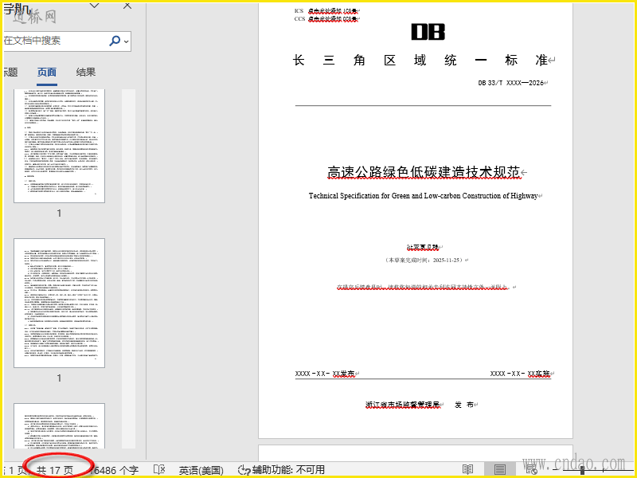
Task: Click the draft date text 2025-11-25
Action: coord(447,261)
